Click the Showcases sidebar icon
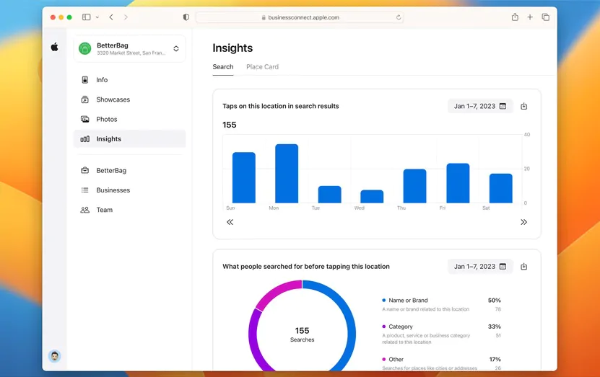600x377 pixels. tap(85, 99)
